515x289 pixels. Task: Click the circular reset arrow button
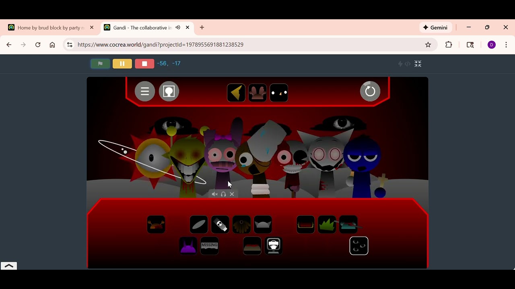point(370,92)
